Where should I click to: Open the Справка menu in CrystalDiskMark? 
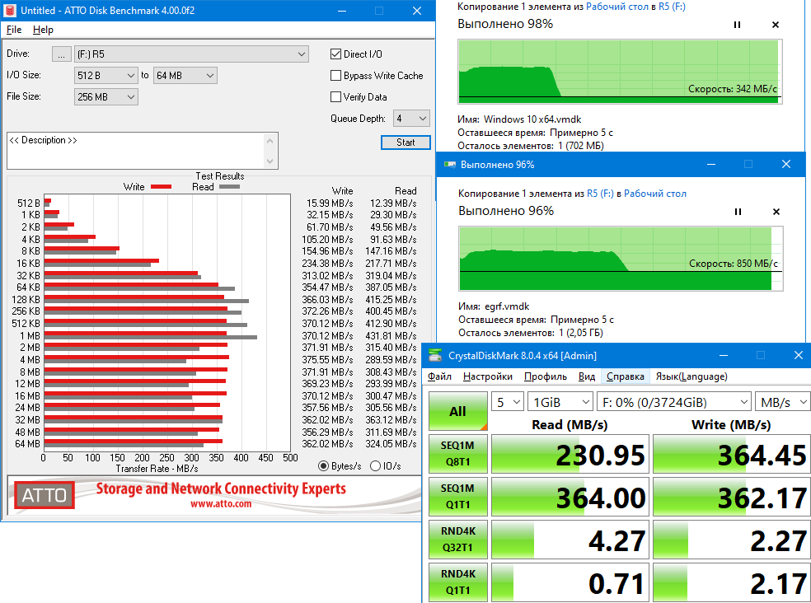626,376
